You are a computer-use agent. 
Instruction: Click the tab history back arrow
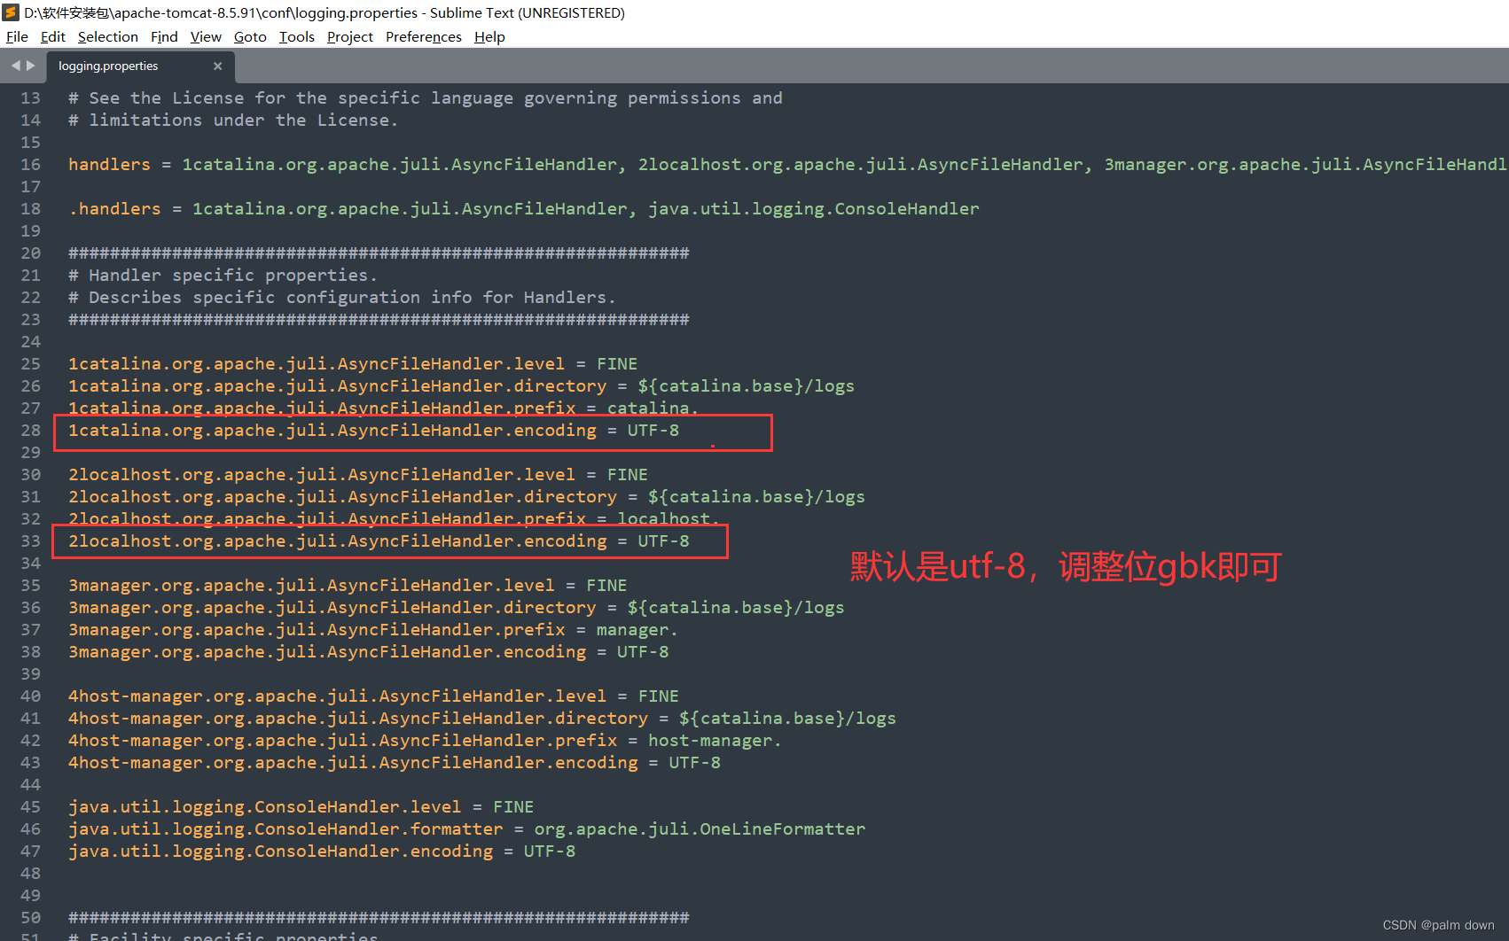(x=15, y=66)
